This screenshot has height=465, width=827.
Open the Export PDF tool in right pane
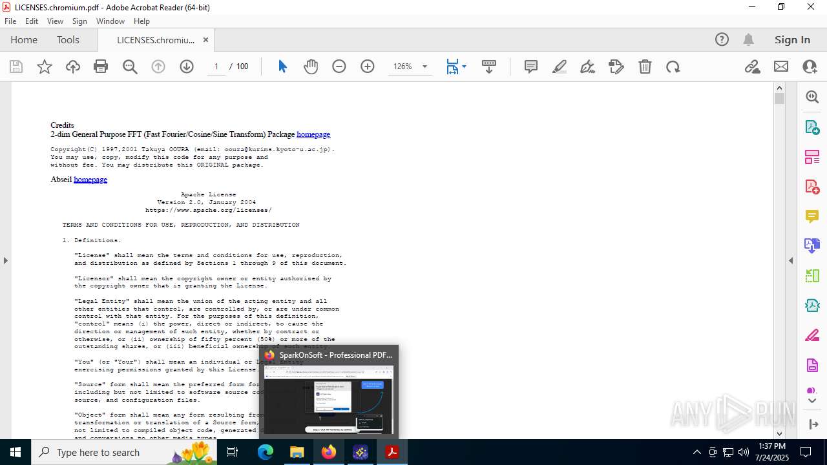click(x=812, y=127)
